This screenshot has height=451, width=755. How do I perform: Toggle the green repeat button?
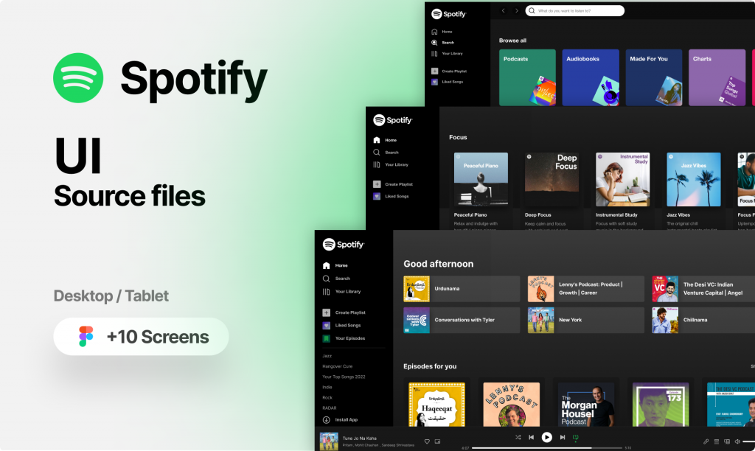coord(575,437)
